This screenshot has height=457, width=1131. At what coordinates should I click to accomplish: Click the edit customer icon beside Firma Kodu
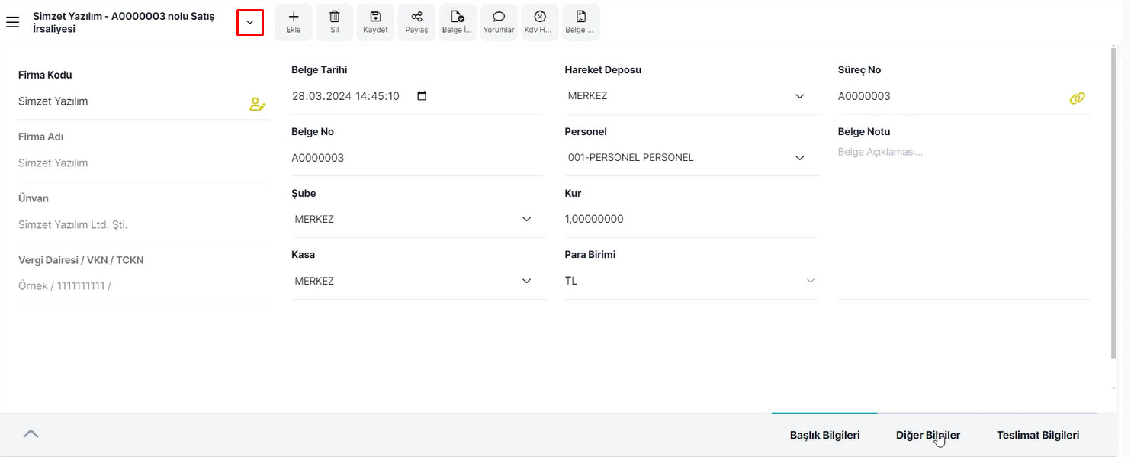tap(258, 105)
